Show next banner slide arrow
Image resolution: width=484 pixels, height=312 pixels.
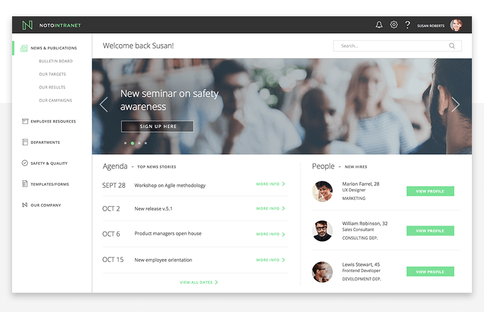coord(455,104)
